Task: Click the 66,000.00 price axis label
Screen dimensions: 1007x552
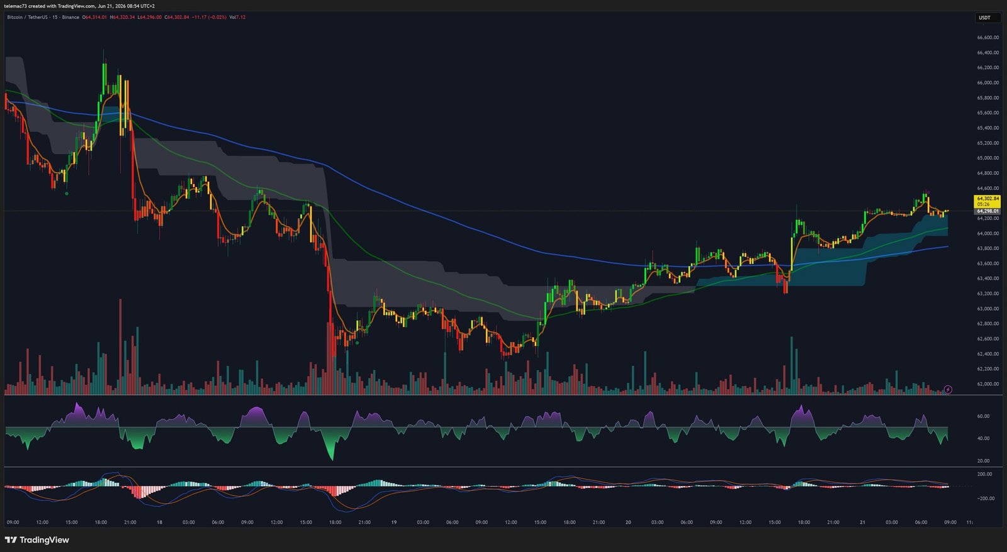Action: [x=987, y=83]
